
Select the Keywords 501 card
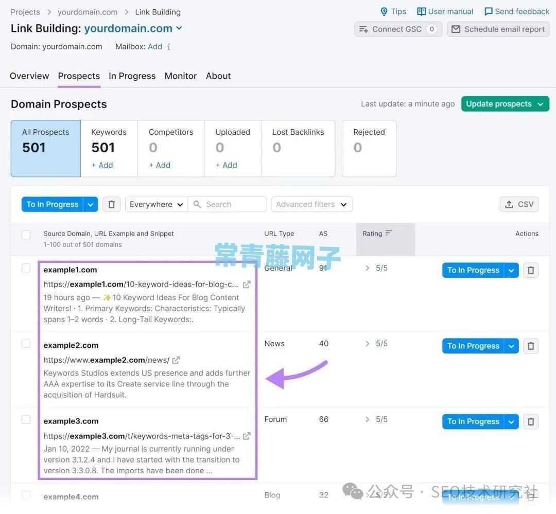(109, 149)
